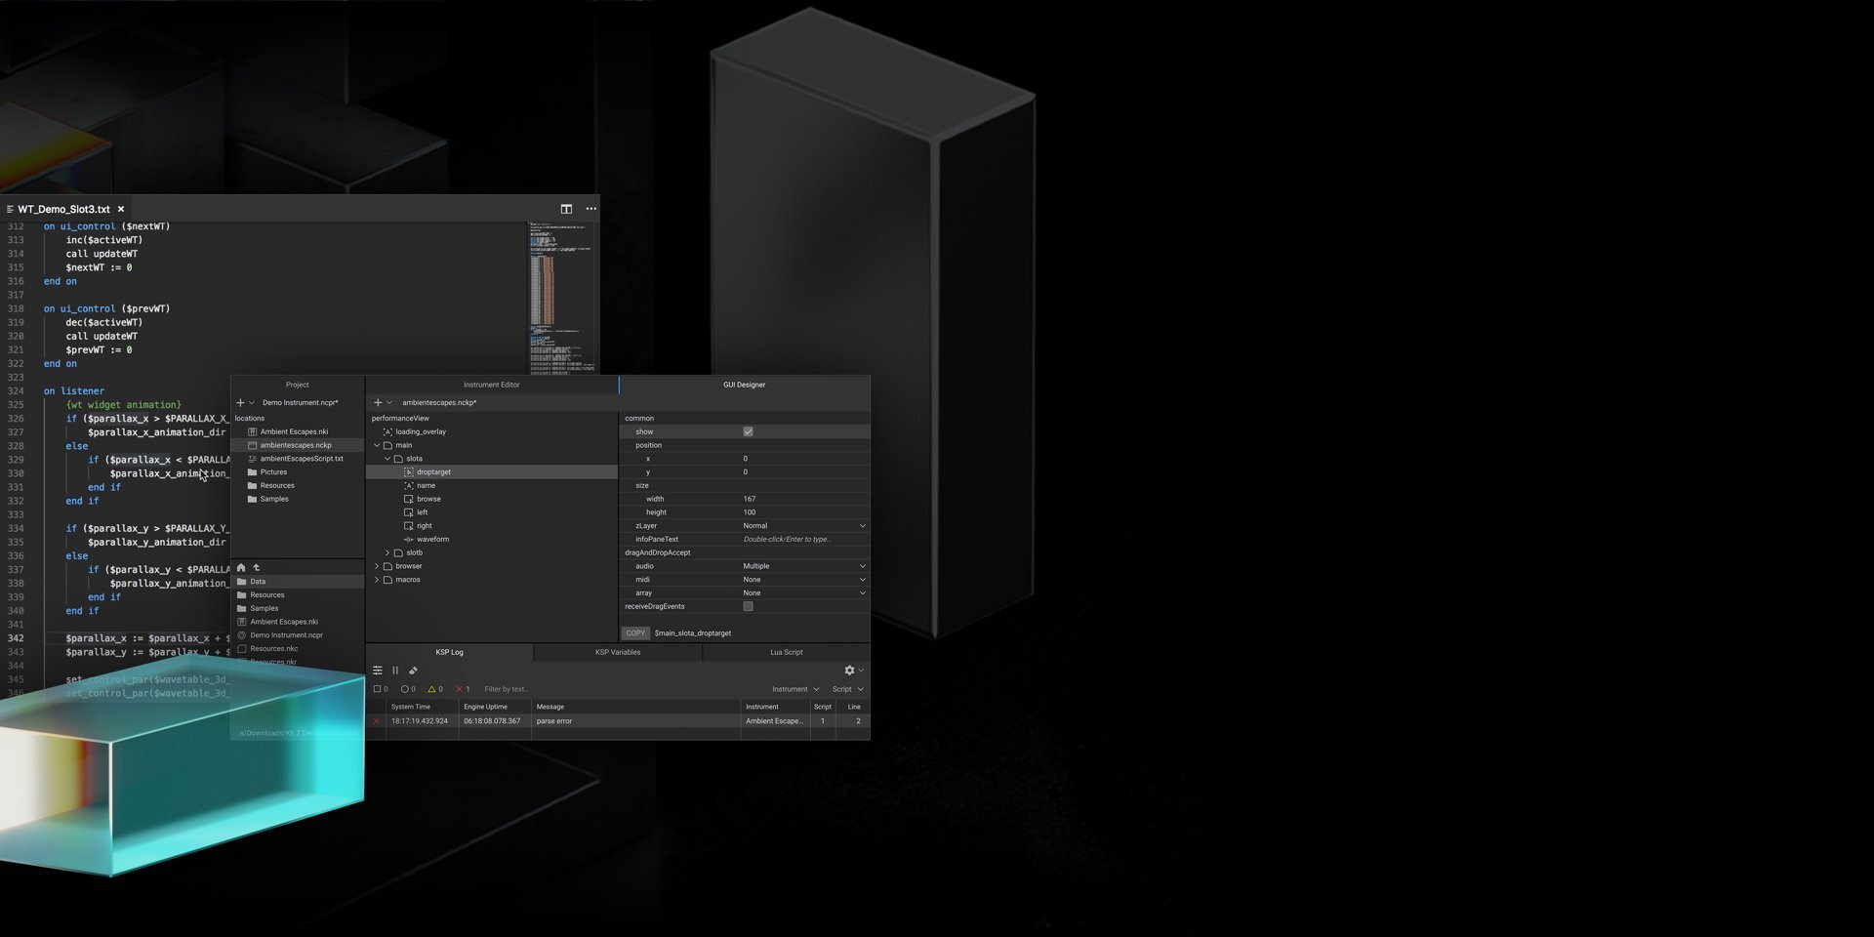Toggle the warning count filter
The width and height of the screenshot is (1874, 937).
(x=435, y=689)
